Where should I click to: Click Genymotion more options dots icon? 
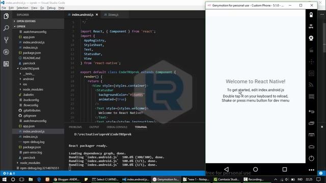[311, 170]
